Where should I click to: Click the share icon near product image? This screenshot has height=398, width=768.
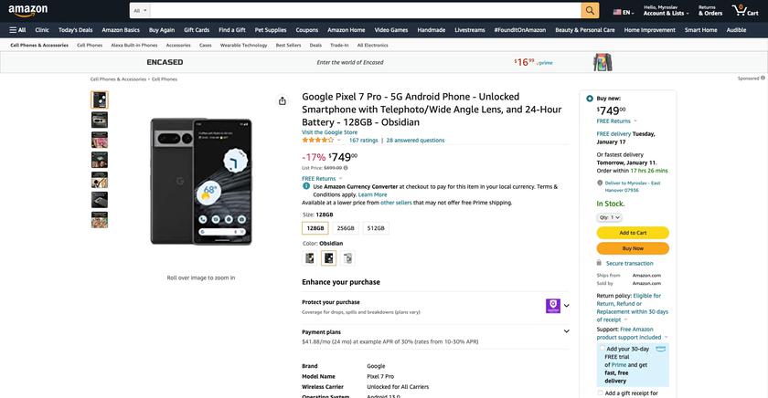pos(283,100)
